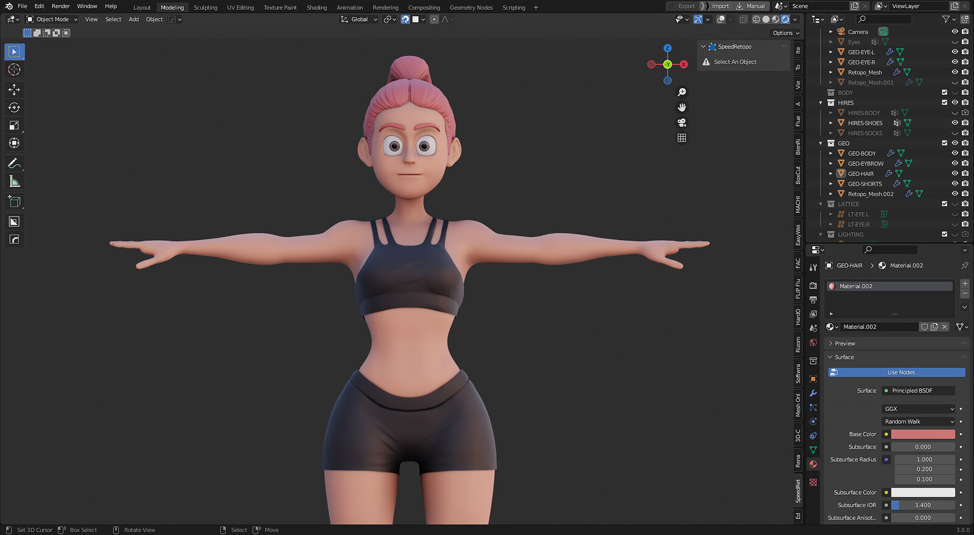Screen dimensions: 974x535
Task: Open the Add menu in viewport header
Action: click(x=133, y=19)
